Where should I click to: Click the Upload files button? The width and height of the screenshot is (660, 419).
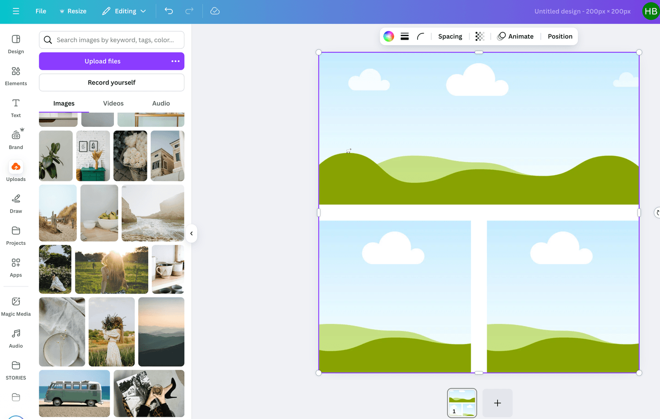103,61
